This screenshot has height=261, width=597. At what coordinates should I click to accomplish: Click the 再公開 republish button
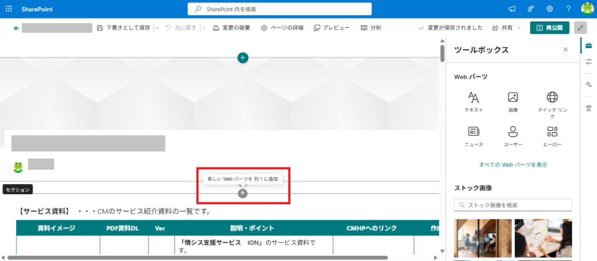tap(549, 28)
